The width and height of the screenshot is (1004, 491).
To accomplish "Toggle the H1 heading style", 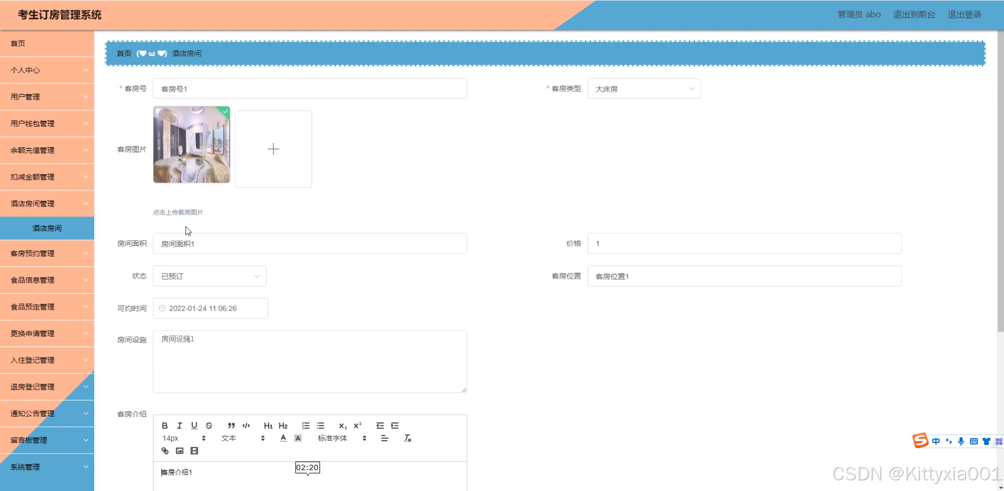I will [x=268, y=426].
